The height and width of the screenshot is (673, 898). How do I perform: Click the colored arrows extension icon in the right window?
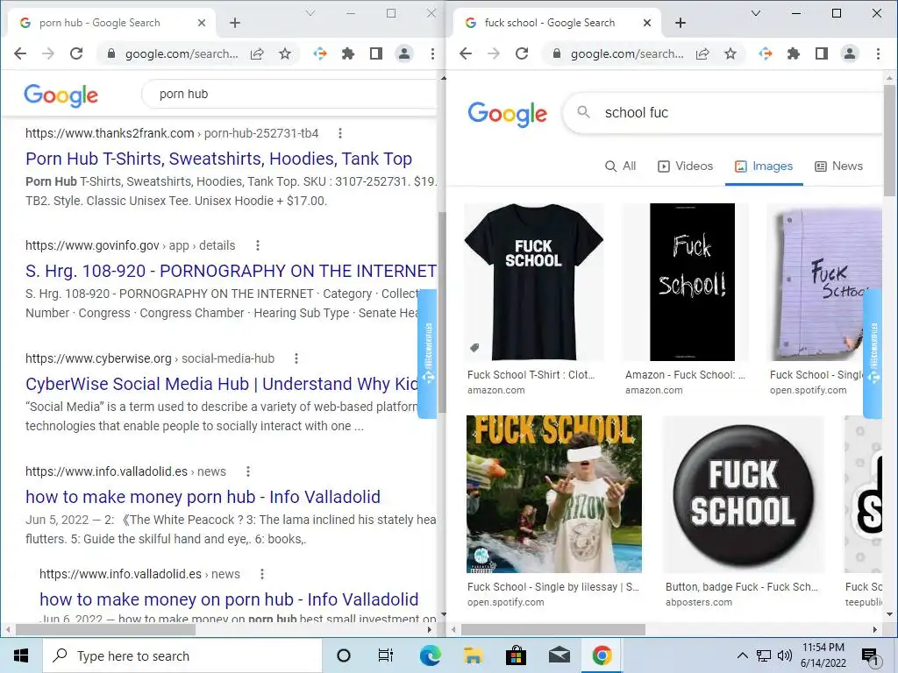(x=765, y=53)
